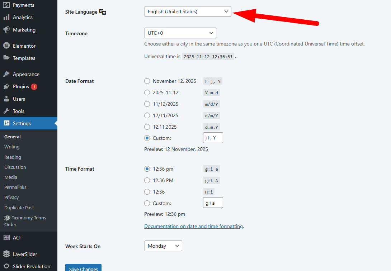Click the Save Changes button
The image size is (391, 271).
(83, 268)
